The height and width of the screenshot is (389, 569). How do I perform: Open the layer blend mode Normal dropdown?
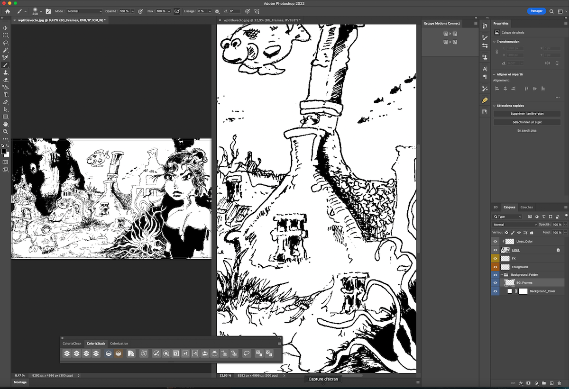pos(516,225)
